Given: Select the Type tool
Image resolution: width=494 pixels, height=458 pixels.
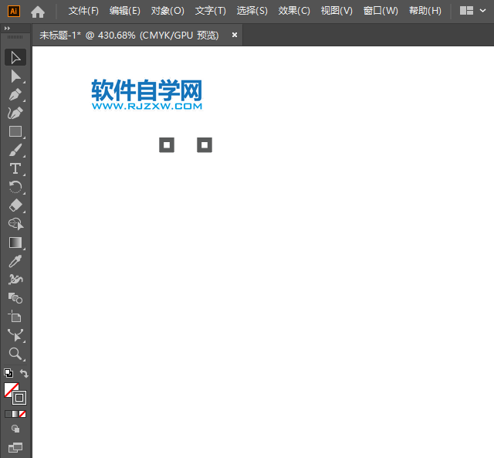Looking at the screenshot, I should click(x=15, y=168).
